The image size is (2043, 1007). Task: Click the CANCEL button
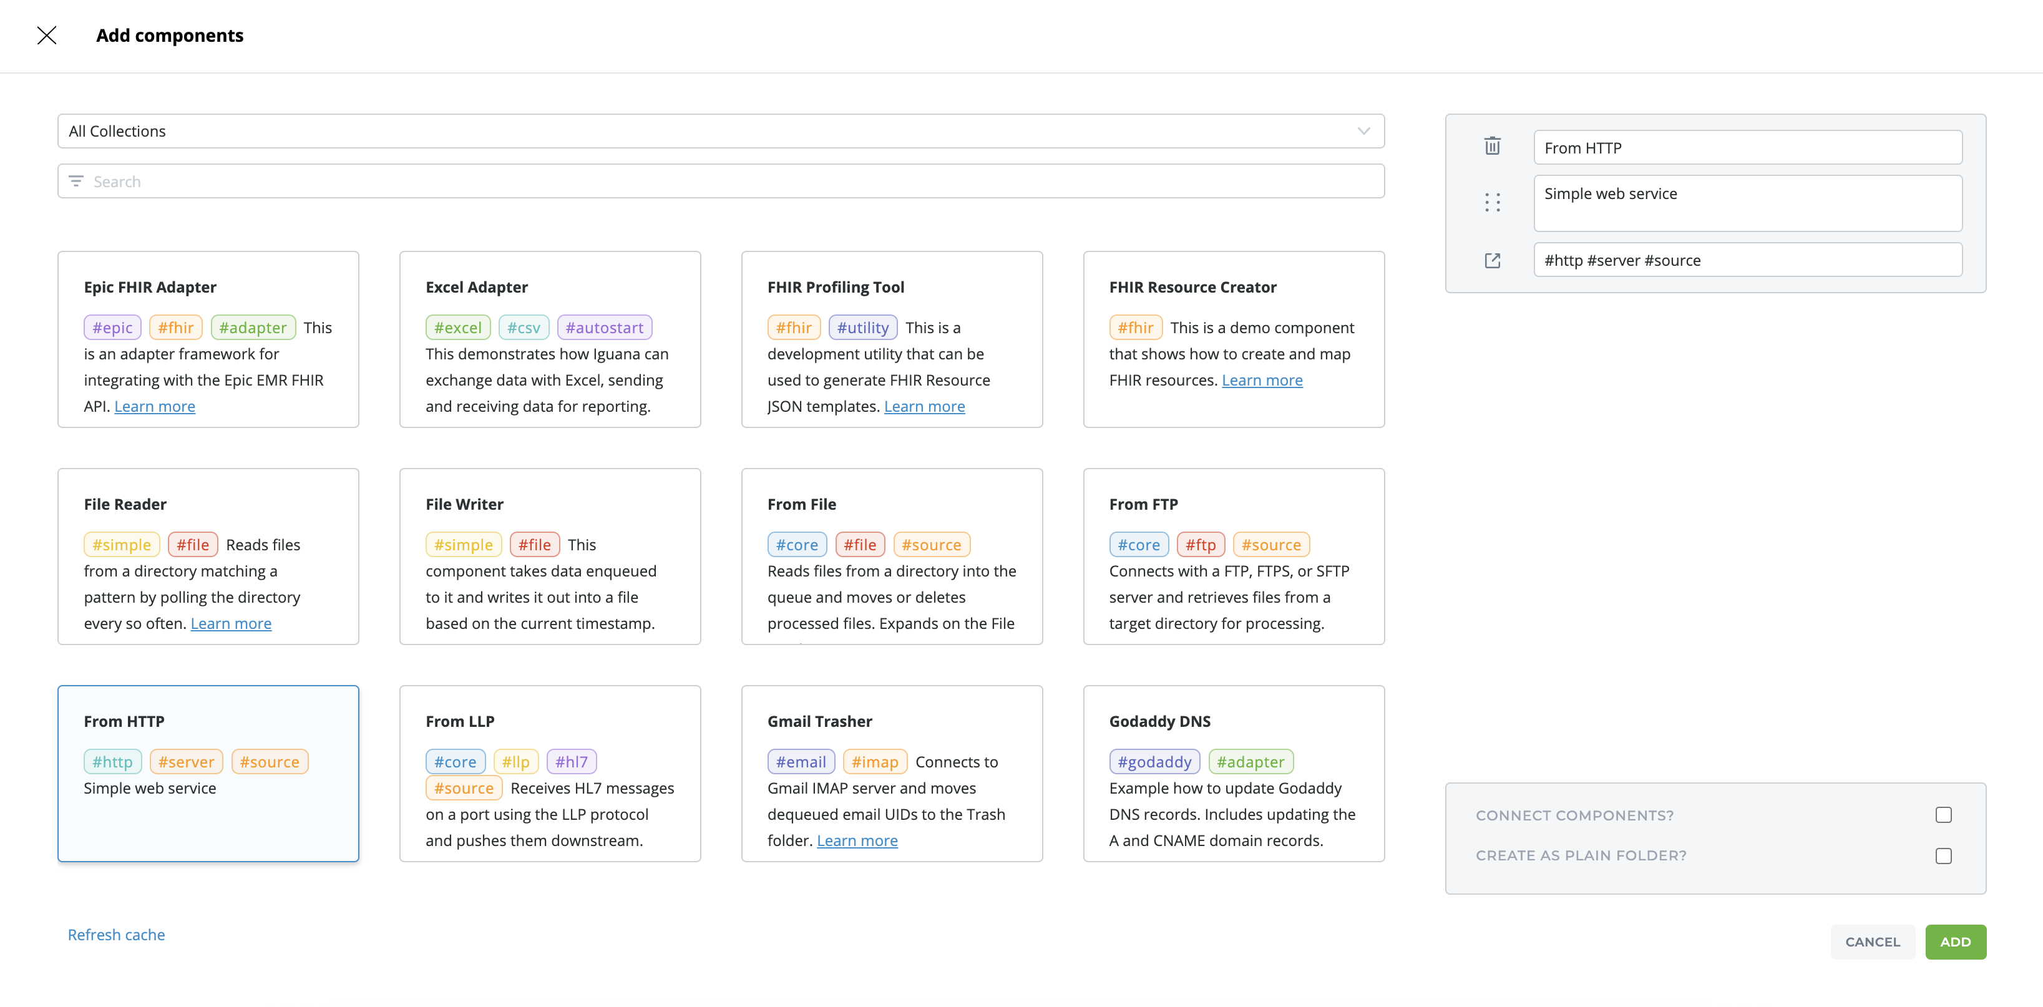(x=1871, y=941)
